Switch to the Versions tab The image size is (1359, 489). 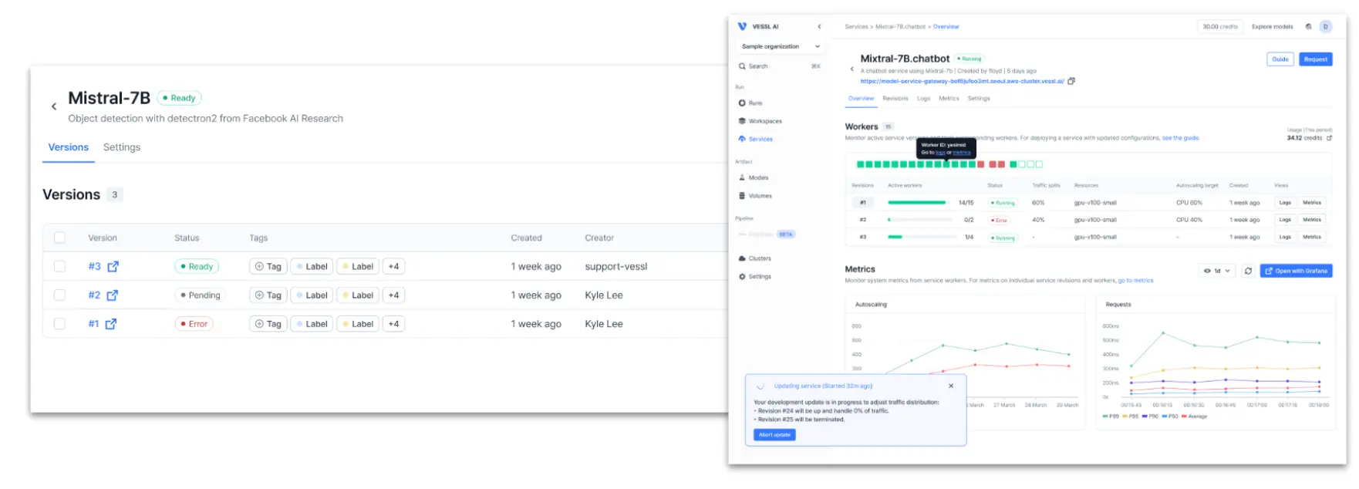coord(69,147)
